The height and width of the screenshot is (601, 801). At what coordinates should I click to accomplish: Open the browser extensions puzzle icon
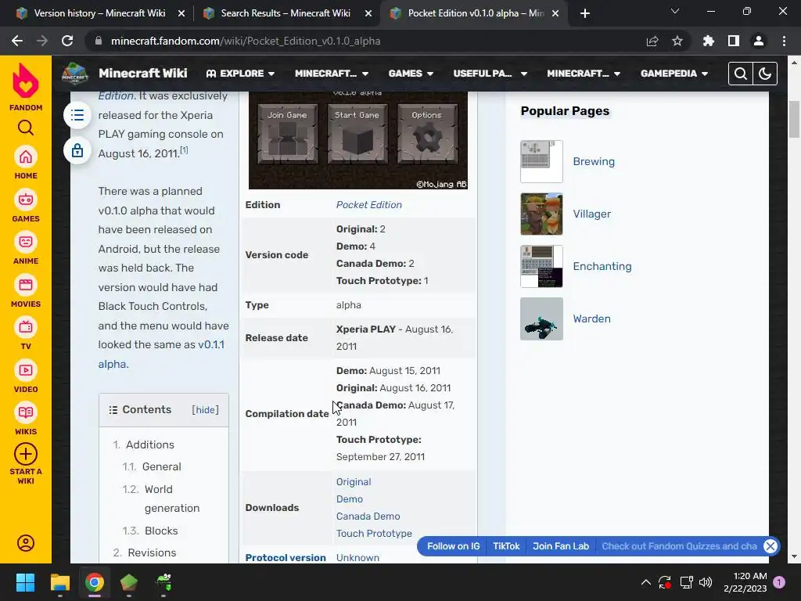click(x=708, y=41)
